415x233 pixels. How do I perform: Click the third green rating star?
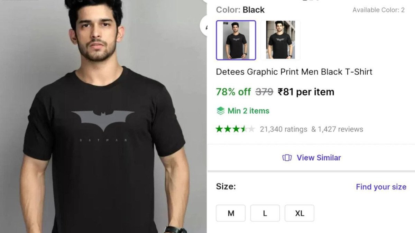(x=236, y=129)
